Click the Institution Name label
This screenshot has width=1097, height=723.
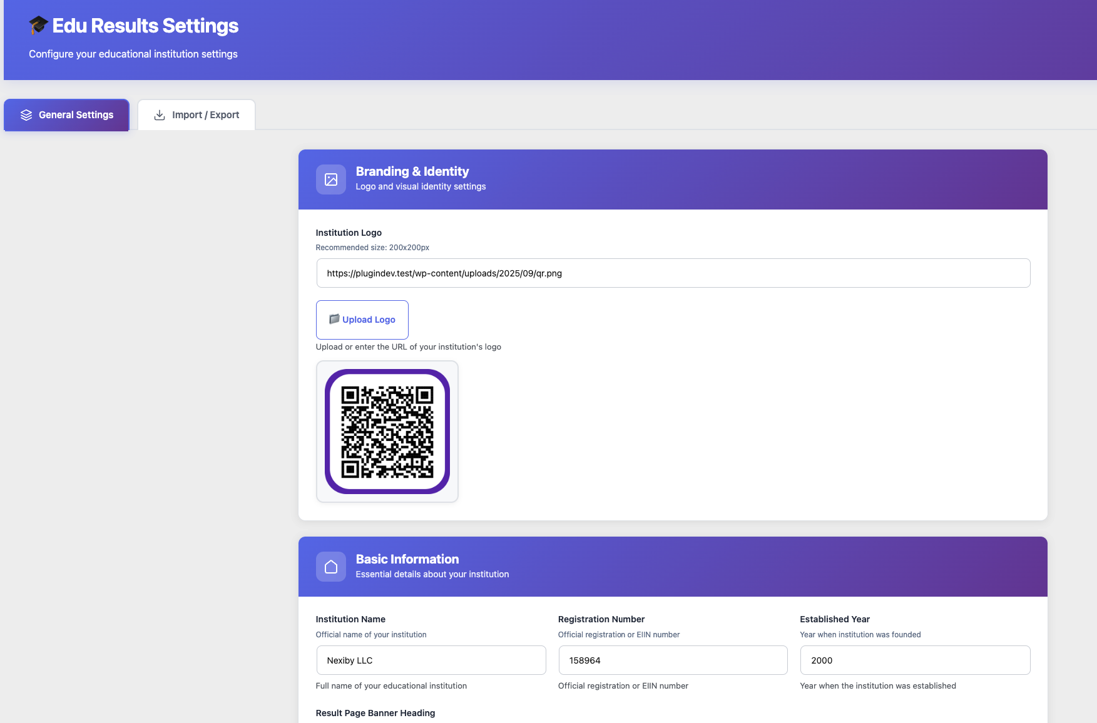coord(350,619)
